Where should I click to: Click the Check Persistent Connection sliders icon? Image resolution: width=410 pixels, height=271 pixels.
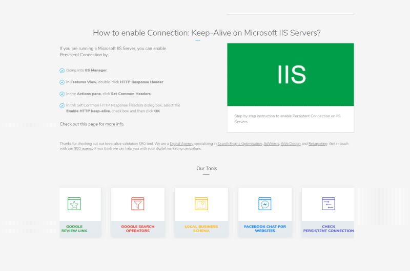coord(329,204)
